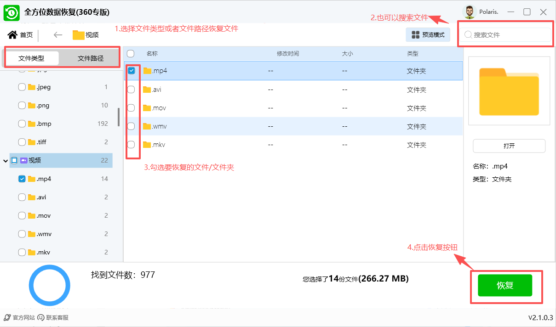
Task: Click the contact customer service icon
Action: 41,317
